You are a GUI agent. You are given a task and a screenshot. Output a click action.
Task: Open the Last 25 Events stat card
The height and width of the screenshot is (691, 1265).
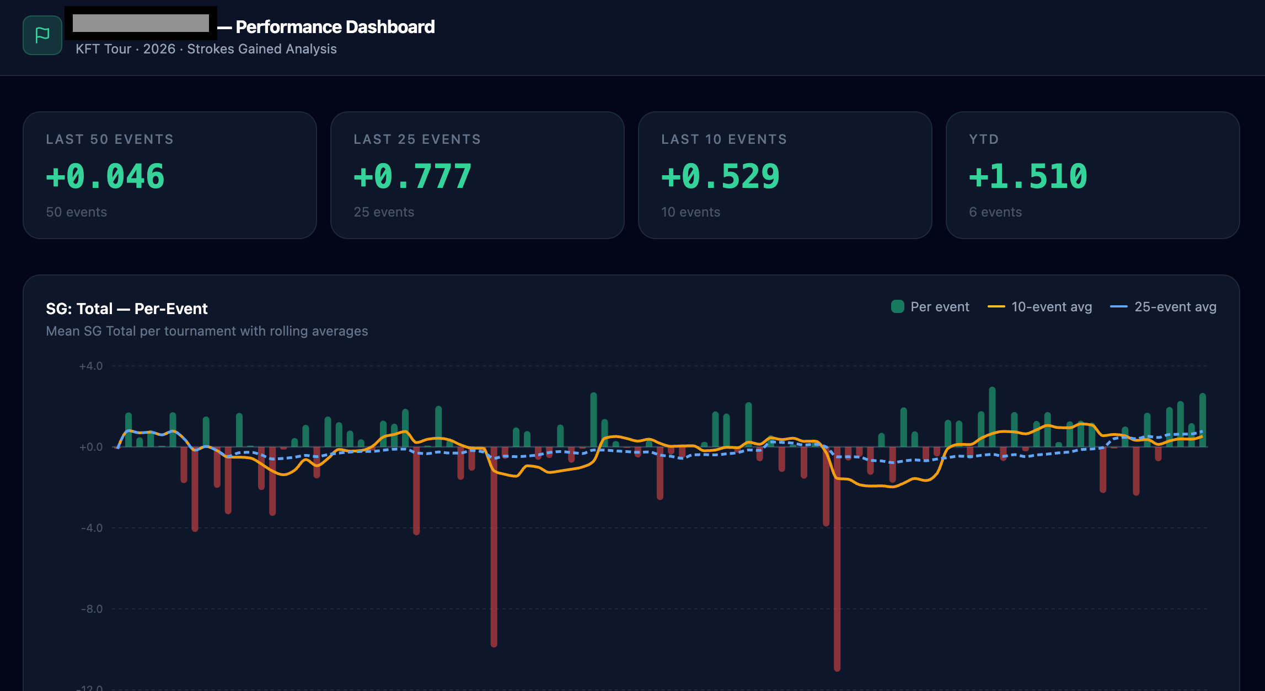pyautogui.click(x=477, y=175)
